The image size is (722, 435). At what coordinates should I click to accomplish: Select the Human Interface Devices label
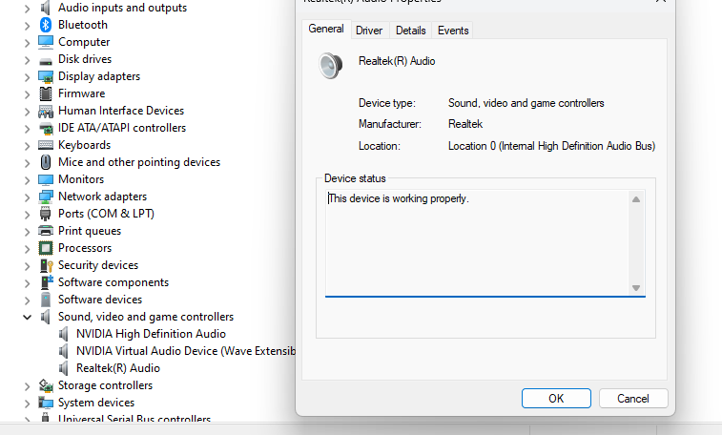tap(121, 111)
